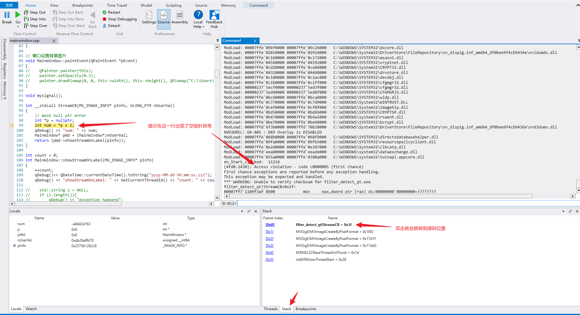This screenshot has height=315, width=580.
Task: Open the Stack panel options dropdown
Action: pyautogui.click(x=563, y=211)
